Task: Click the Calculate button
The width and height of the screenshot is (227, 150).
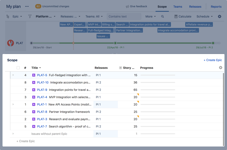Action: 183,16
